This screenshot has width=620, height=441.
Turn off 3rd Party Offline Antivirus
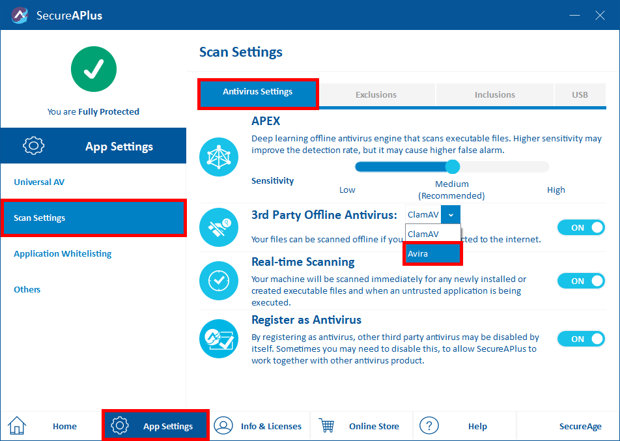pyautogui.click(x=580, y=227)
